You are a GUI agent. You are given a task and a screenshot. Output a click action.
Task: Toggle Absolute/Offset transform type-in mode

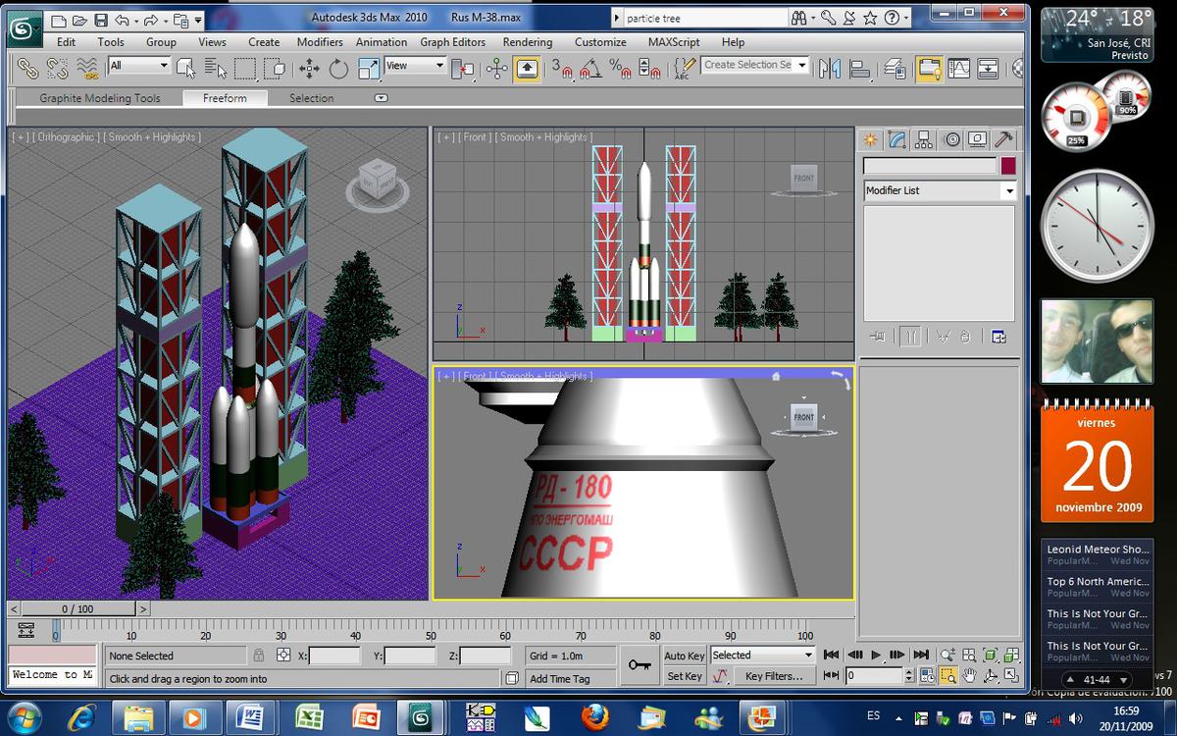(x=283, y=655)
